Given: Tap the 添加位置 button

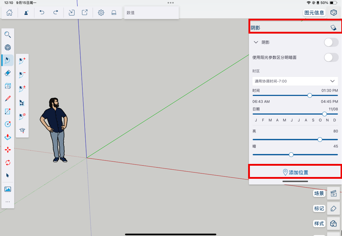Looking at the screenshot, I should (x=295, y=172).
